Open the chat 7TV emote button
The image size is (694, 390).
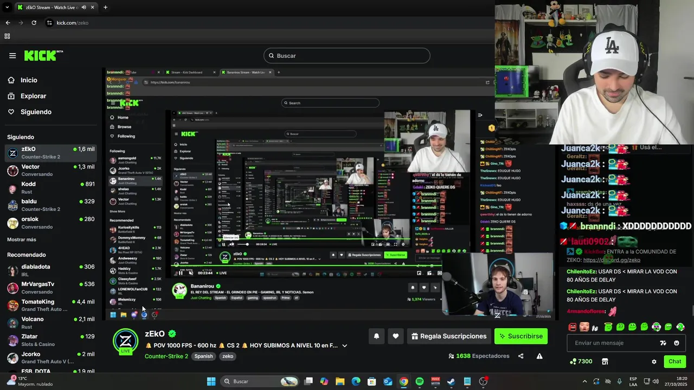click(x=663, y=343)
